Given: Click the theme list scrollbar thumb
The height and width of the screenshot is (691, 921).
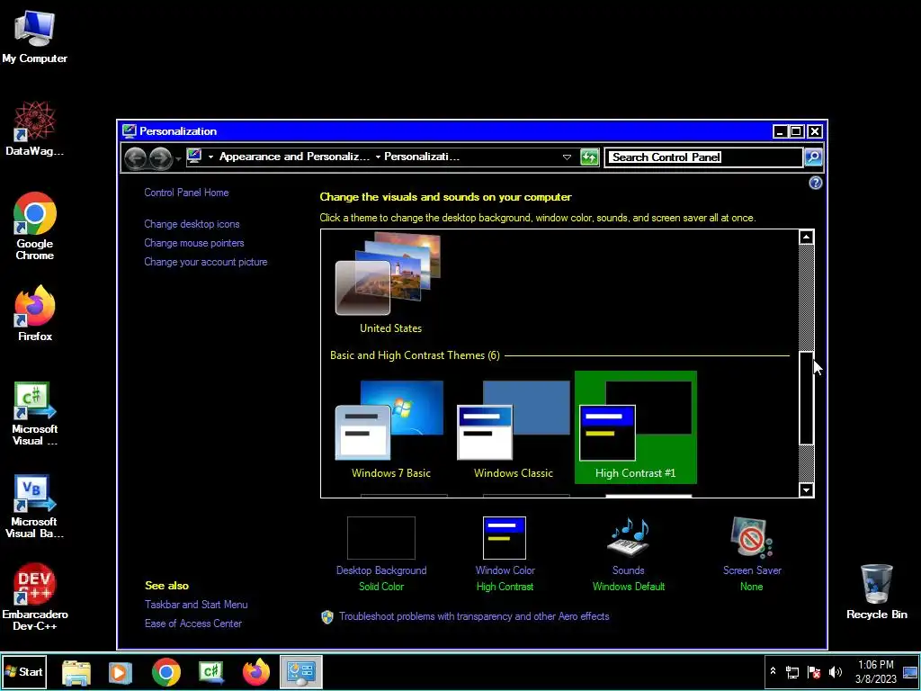Looking at the screenshot, I should pyautogui.click(x=807, y=398).
